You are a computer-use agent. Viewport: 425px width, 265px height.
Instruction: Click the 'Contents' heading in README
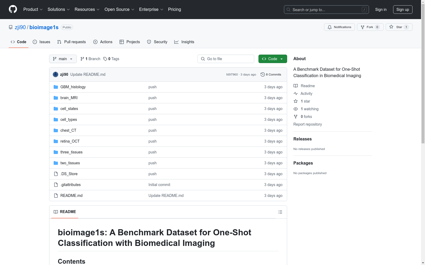coord(72,261)
